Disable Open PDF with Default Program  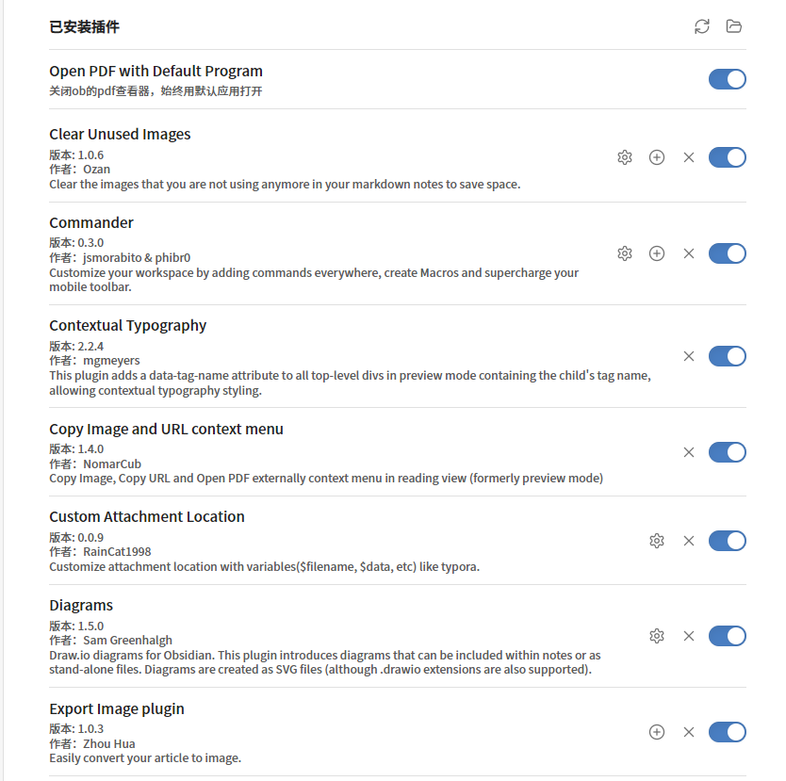point(727,79)
